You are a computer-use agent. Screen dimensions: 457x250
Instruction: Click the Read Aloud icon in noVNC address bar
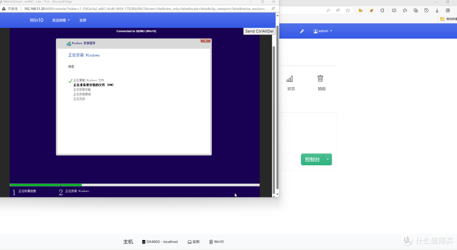tap(273, 9)
